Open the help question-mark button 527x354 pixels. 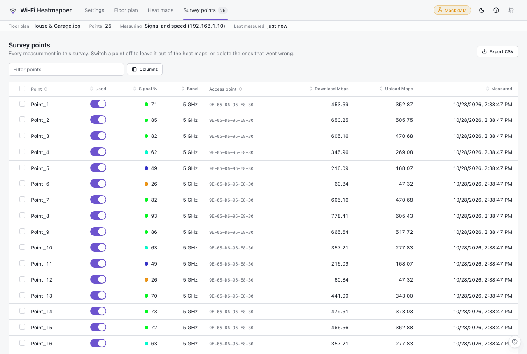coord(515,342)
